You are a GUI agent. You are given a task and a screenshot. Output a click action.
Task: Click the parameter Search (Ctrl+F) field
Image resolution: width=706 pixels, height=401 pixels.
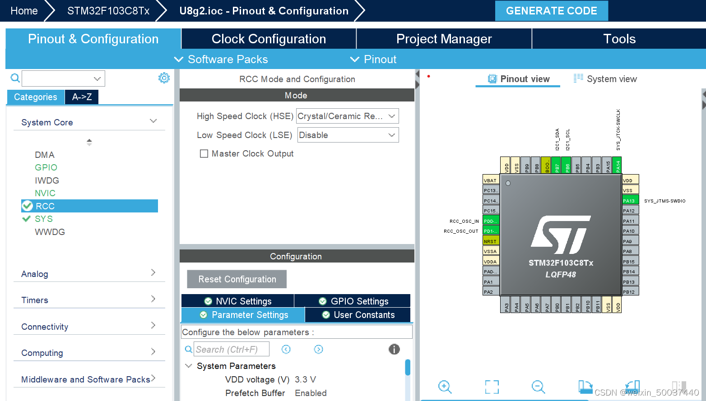(232, 349)
